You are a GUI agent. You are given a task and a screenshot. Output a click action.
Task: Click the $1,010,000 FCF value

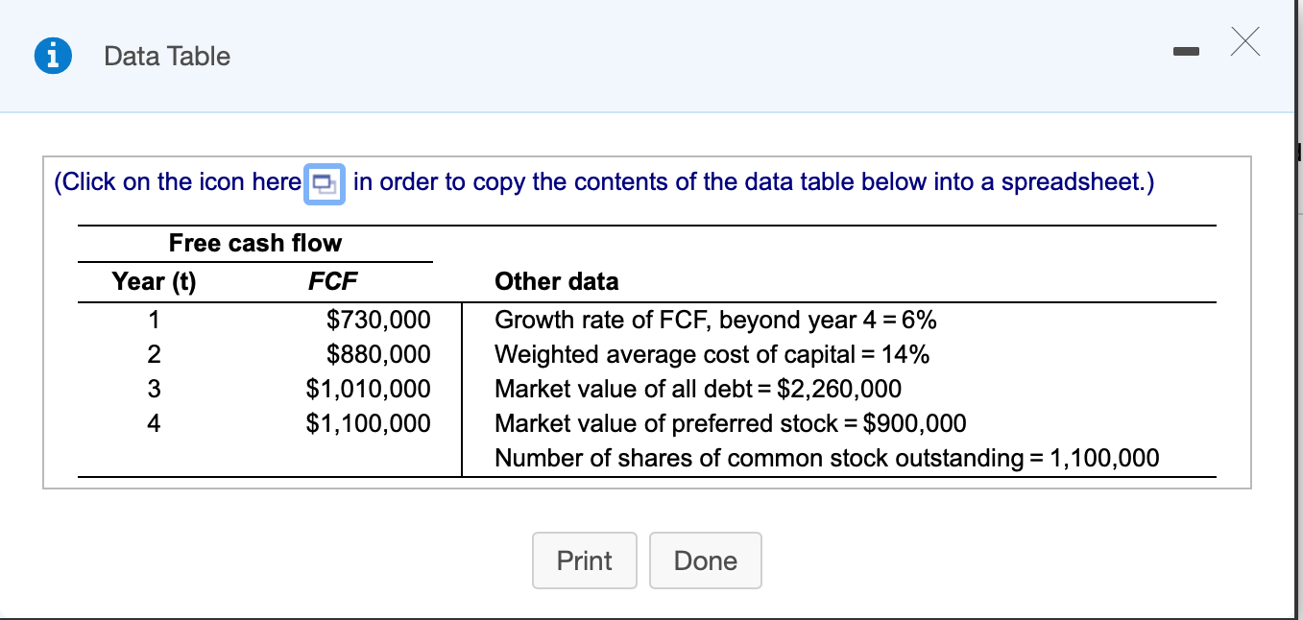[368, 389]
